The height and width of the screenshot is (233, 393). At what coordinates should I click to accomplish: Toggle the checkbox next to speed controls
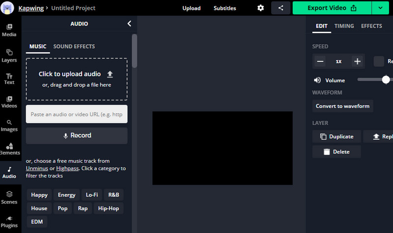(379, 61)
